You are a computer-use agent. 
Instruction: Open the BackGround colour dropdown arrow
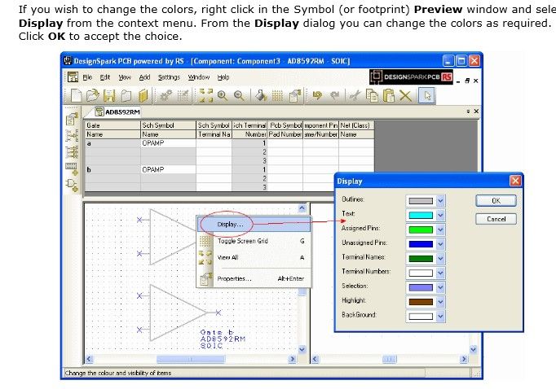pos(440,316)
